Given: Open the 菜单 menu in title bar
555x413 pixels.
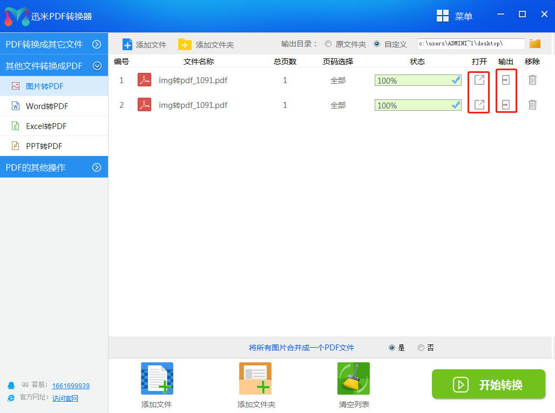Looking at the screenshot, I should coord(455,16).
